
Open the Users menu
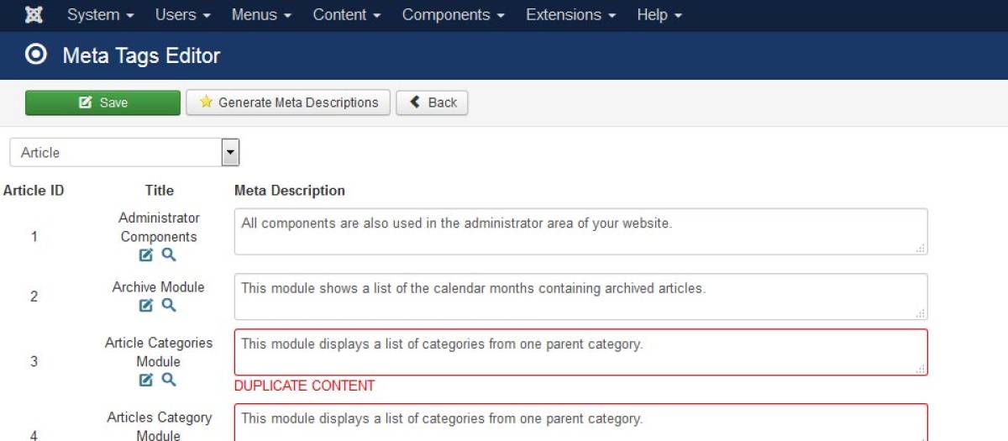click(182, 15)
